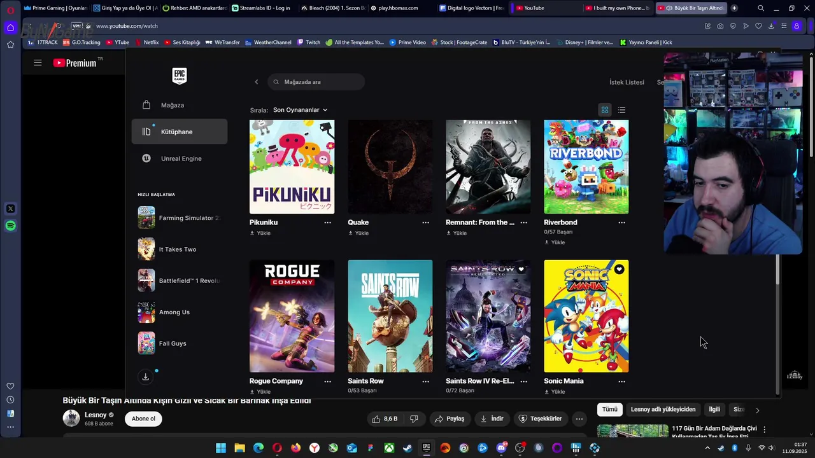The width and height of the screenshot is (815, 458).
Task: Open Steam from the taskbar
Action: (407, 448)
